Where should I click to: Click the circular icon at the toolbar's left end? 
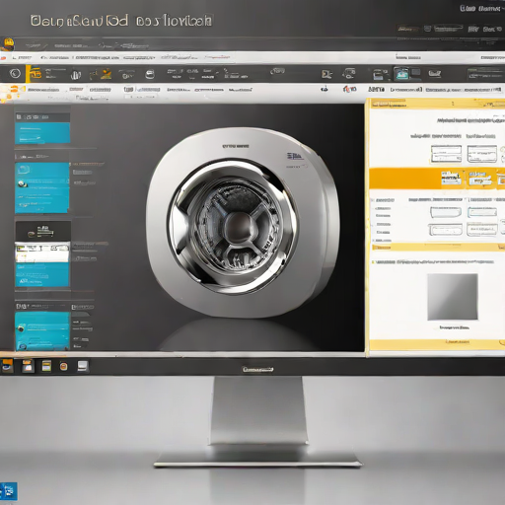[15, 73]
